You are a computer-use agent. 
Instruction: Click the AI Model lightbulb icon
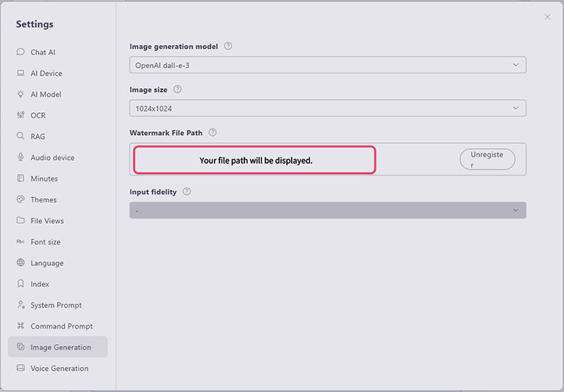[21, 95]
